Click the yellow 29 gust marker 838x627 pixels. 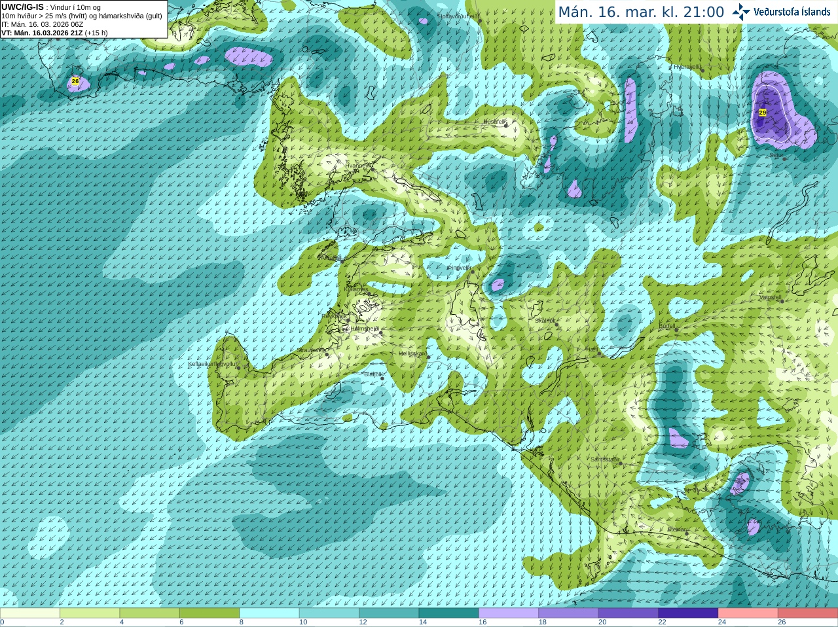click(763, 113)
